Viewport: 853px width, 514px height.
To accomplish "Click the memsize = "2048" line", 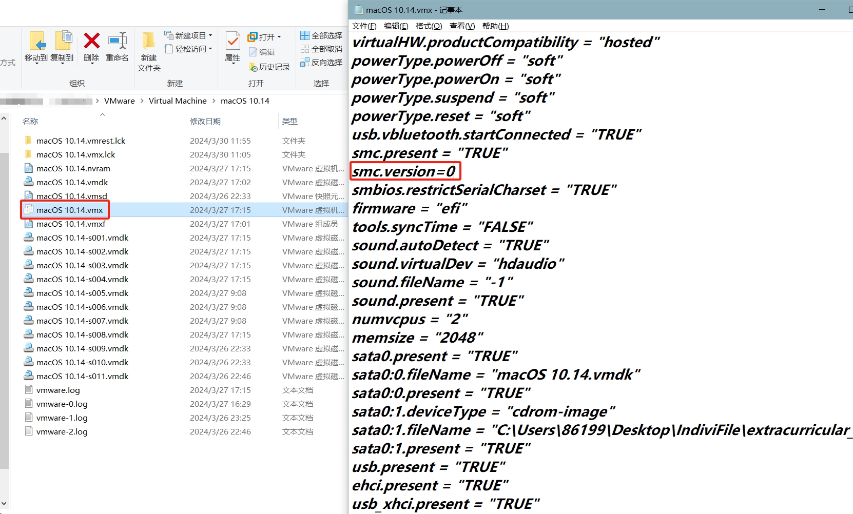I will click(417, 338).
